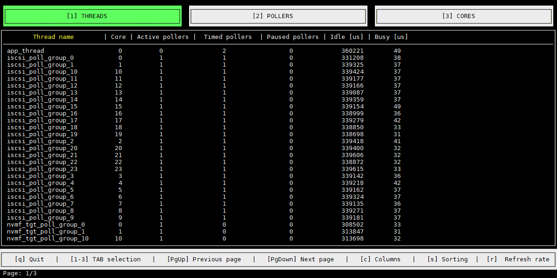Click the TAB selection hint in footer

(x=105, y=259)
